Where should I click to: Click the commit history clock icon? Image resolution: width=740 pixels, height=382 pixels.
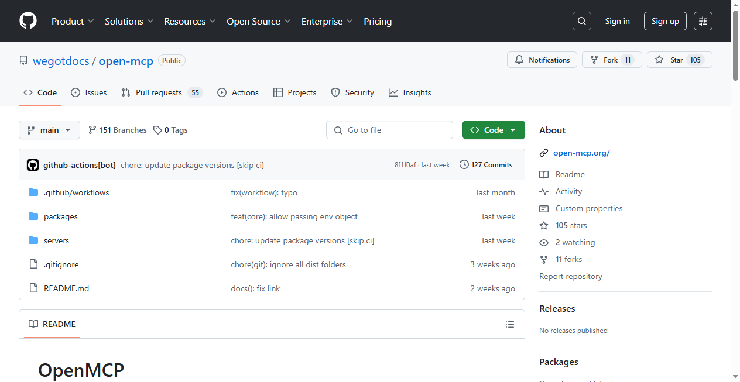click(x=464, y=165)
